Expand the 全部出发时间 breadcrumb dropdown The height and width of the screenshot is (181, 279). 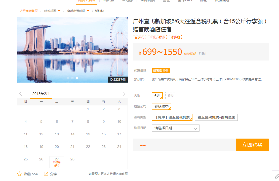(78, 11)
